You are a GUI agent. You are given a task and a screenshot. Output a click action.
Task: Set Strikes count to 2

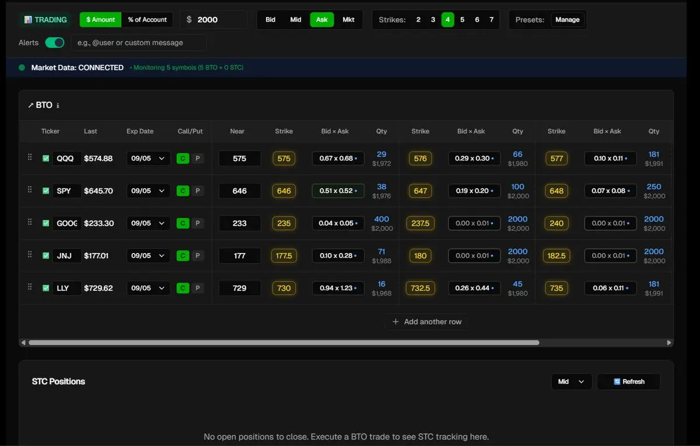click(418, 20)
